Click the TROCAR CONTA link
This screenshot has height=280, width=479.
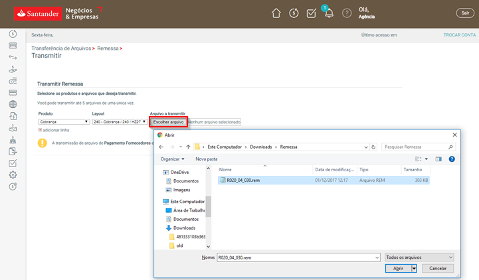(459, 35)
